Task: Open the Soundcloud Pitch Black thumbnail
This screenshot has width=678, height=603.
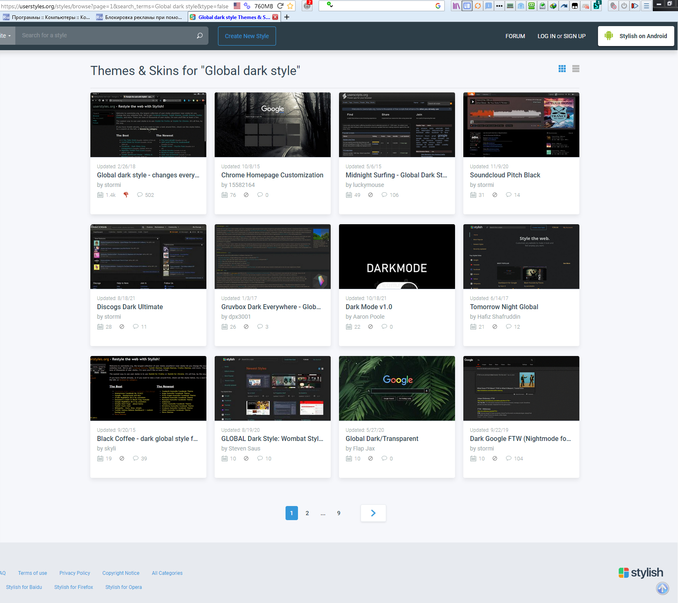Action: pyautogui.click(x=521, y=125)
